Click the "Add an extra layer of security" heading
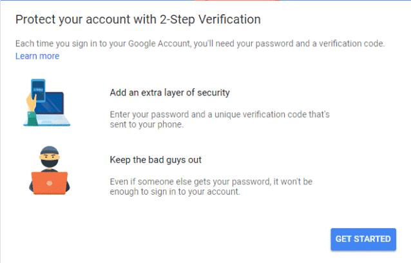Screen dimensions: 411x263 coord(170,93)
